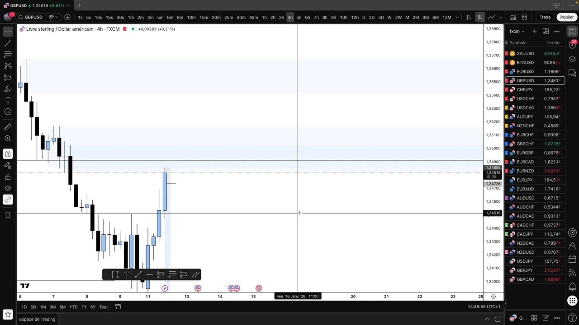Toggle watchlist panel icon in right sidebar
This screenshot has height=325, width=579.
tap(572, 32)
